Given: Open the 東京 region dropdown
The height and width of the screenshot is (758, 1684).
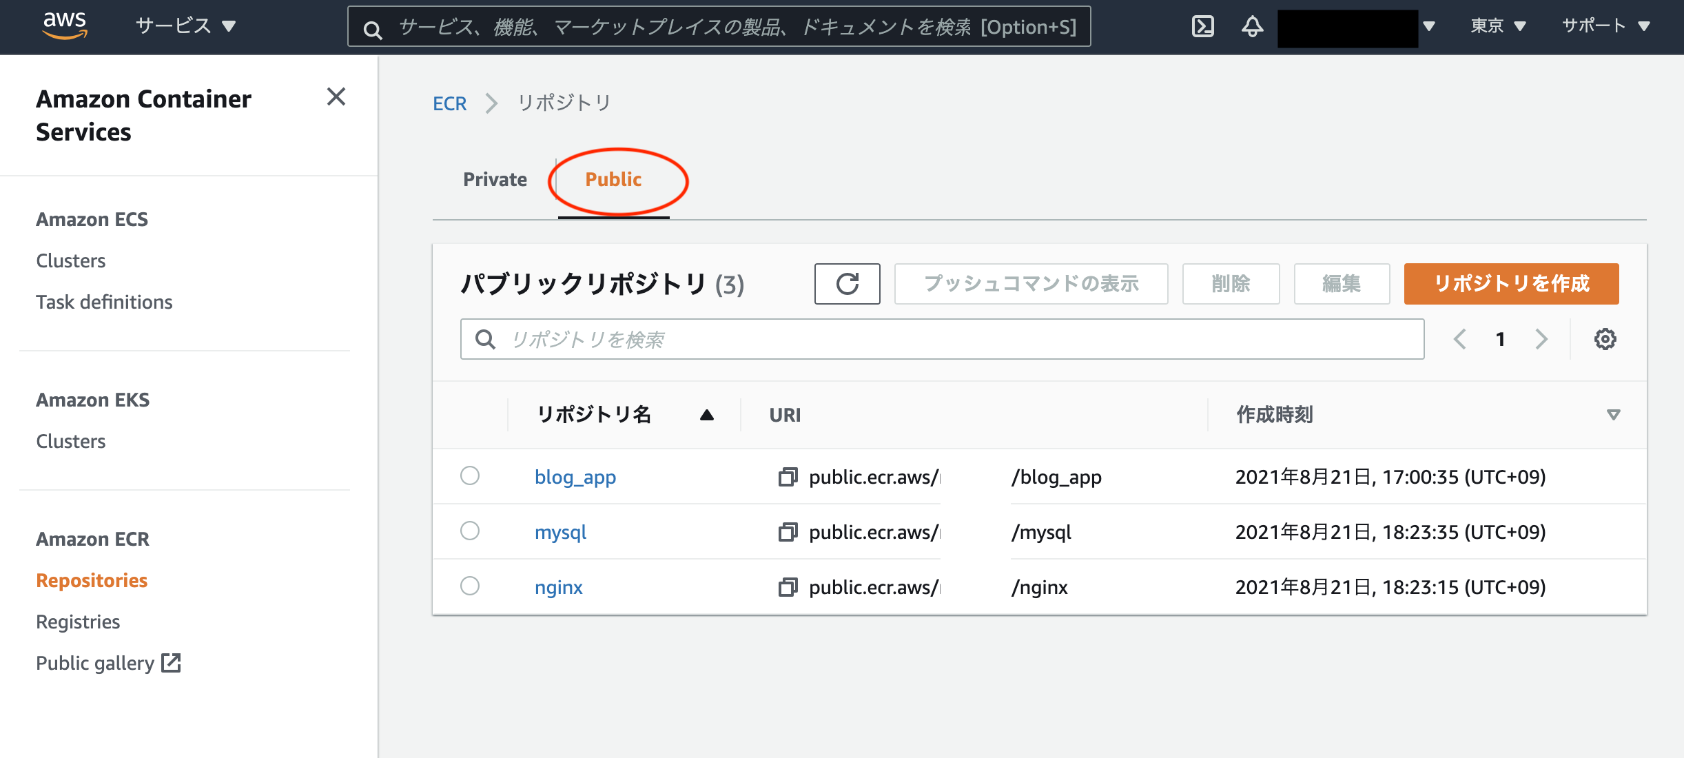Looking at the screenshot, I should [1498, 26].
